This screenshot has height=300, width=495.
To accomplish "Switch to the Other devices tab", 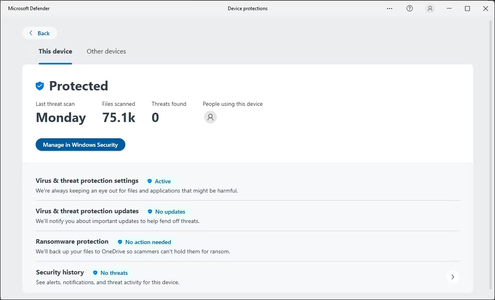I will point(106,51).
